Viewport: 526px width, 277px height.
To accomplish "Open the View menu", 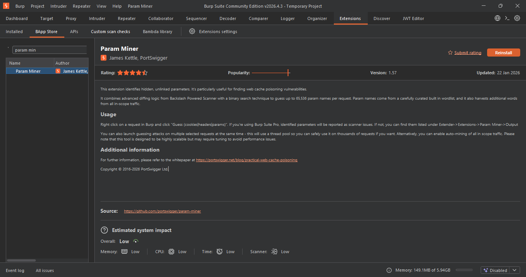I will pos(102,6).
